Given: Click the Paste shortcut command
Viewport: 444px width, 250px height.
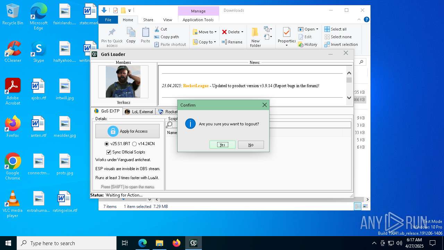Looking at the screenshot, I should [170, 44].
